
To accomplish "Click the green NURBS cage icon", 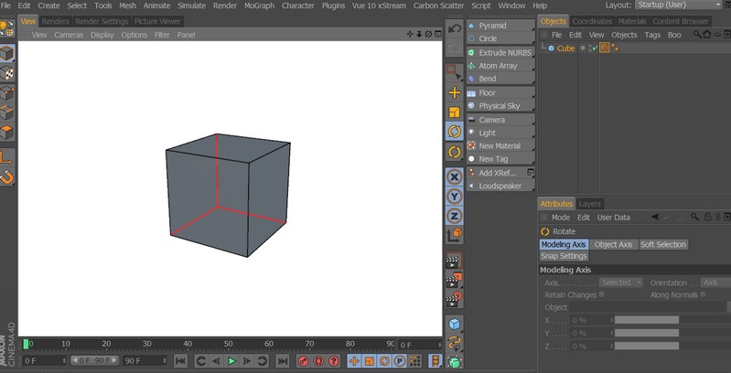I will point(454,362).
